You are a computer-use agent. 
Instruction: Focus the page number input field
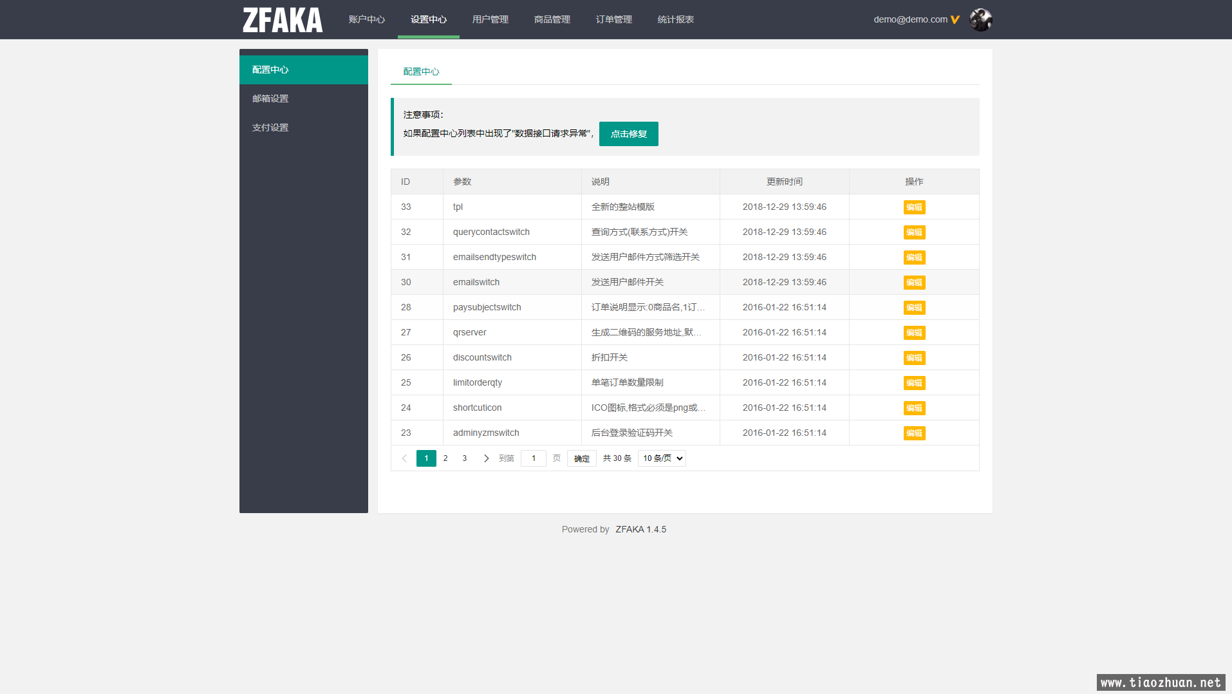coord(533,458)
